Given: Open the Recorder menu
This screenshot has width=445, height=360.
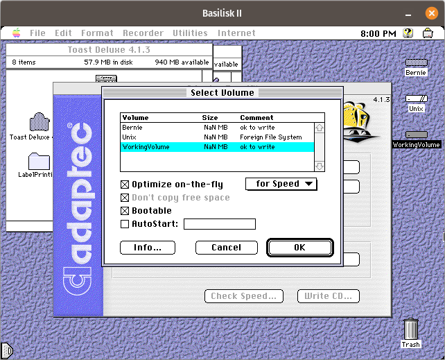Looking at the screenshot, I should (143, 33).
